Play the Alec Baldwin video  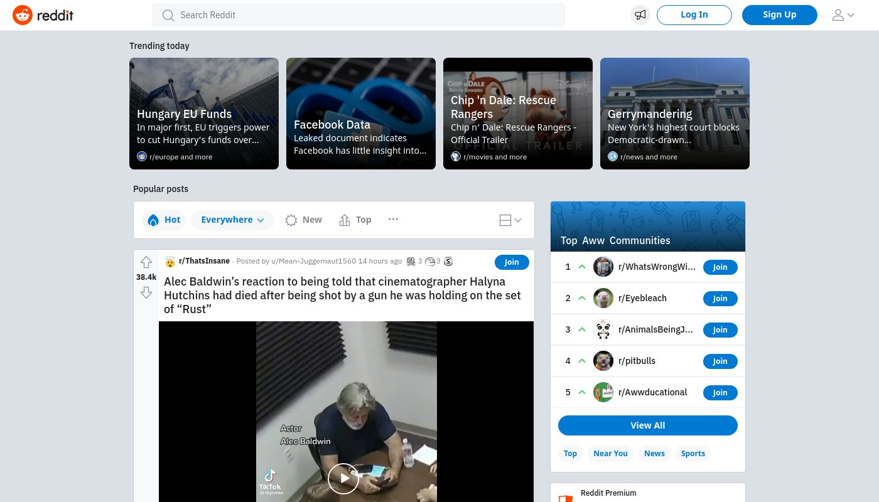(x=343, y=478)
